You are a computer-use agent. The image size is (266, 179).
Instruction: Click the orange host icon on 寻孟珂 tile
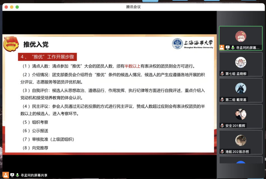(x=222, y=48)
